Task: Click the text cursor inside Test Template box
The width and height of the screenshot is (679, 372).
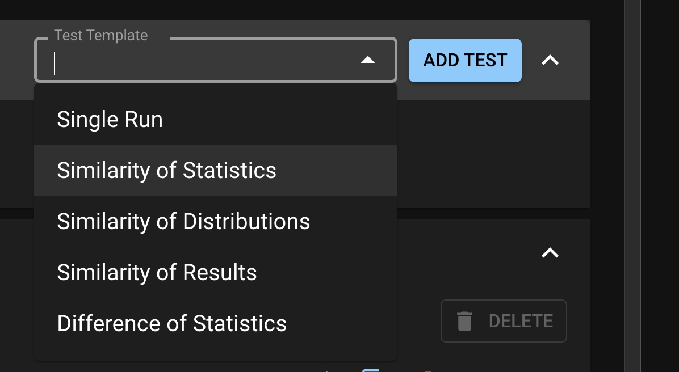Action: click(x=55, y=64)
